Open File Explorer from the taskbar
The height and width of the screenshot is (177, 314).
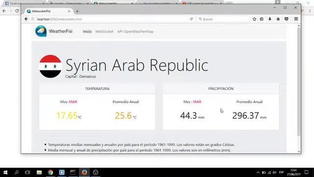[39, 173]
